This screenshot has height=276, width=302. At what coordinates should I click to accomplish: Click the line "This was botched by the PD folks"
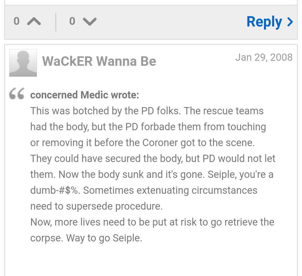(105, 111)
